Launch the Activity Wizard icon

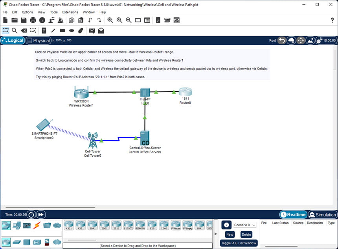(x=61, y=20)
